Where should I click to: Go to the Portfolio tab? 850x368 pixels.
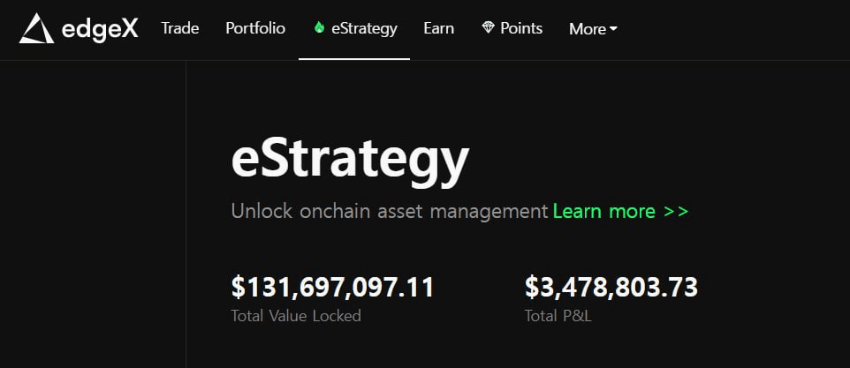[x=255, y=28]
